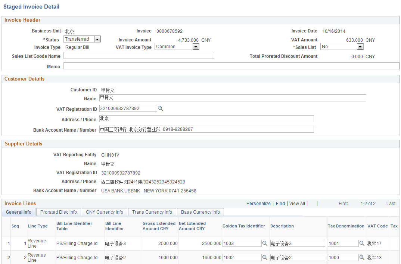The height and width of the screenshot is (264, 401).
Task: Open Golden Tax Identifier lookup for line 1
Action: point(265,243)
